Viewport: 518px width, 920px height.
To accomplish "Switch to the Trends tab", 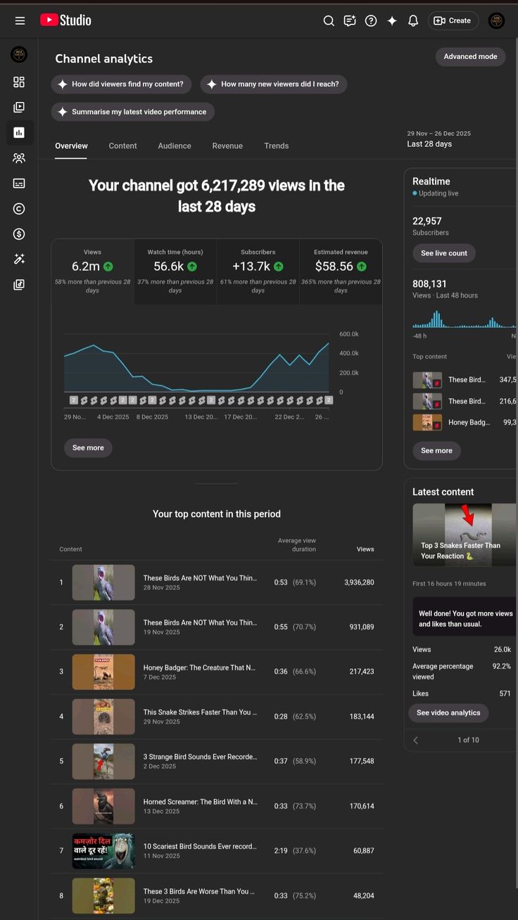I will [x=277, y=146].
